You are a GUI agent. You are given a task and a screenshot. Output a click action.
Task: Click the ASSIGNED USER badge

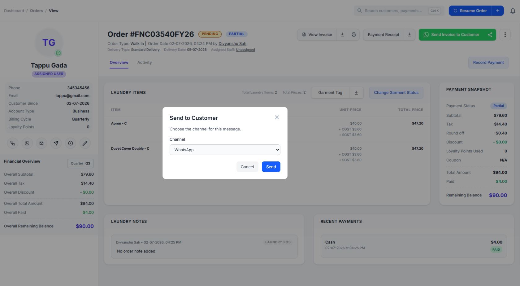click(49, 74)
